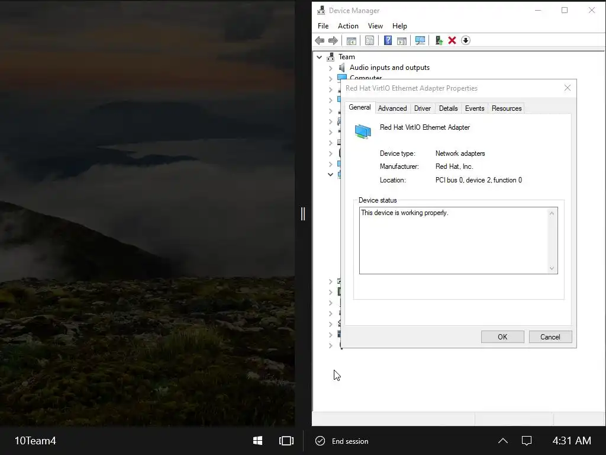Switch to the Resources tab

tap(507, 108)
